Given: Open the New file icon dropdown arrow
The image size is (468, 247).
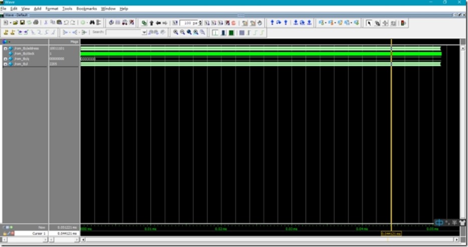Looking at the screenshot, I should tap(10, 23).
